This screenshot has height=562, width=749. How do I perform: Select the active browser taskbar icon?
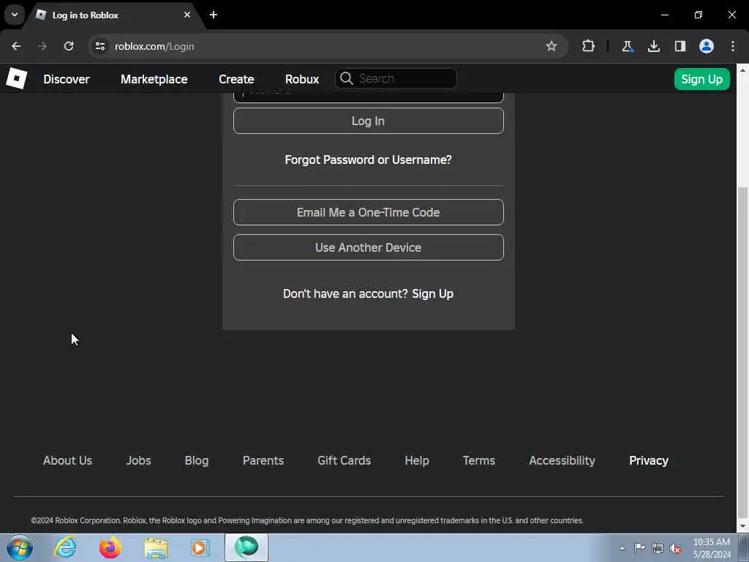pos(246,547)
